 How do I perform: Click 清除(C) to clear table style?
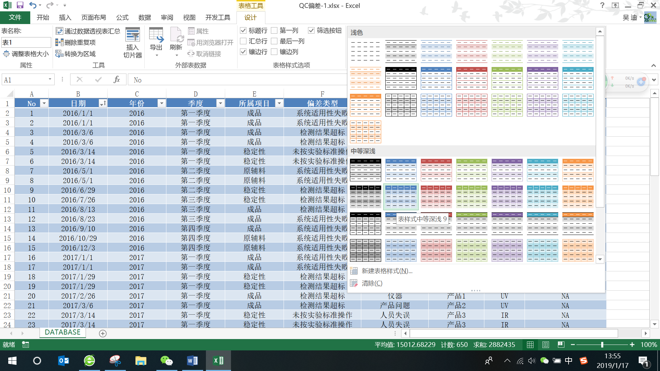tap(372, 283)
